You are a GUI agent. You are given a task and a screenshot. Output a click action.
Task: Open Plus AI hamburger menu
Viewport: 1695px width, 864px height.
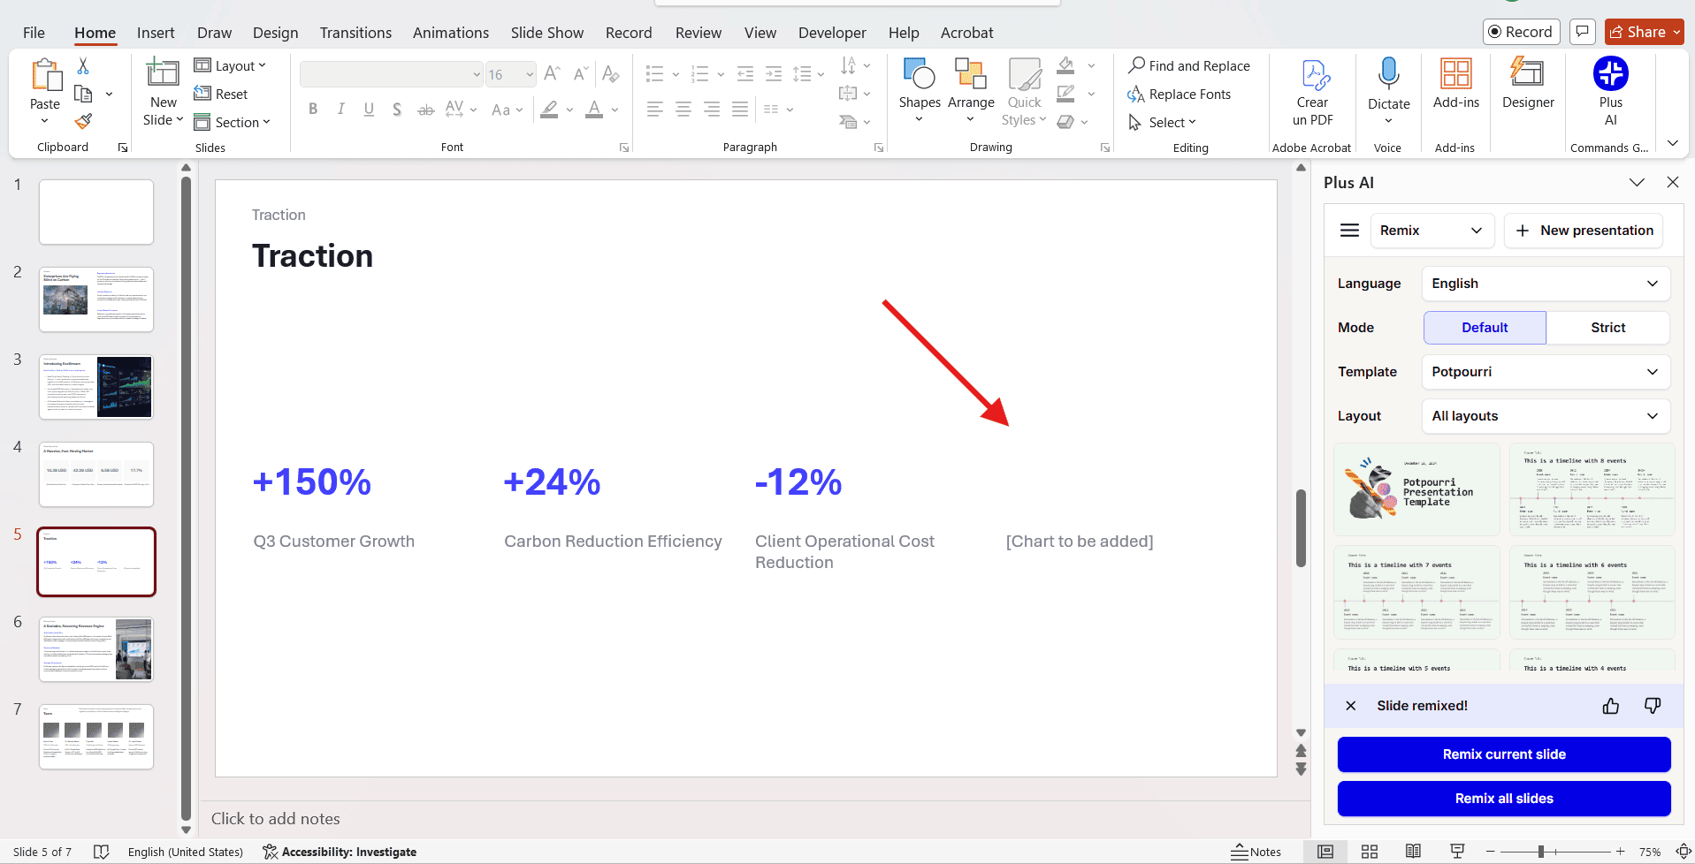tap(1349, 231)
